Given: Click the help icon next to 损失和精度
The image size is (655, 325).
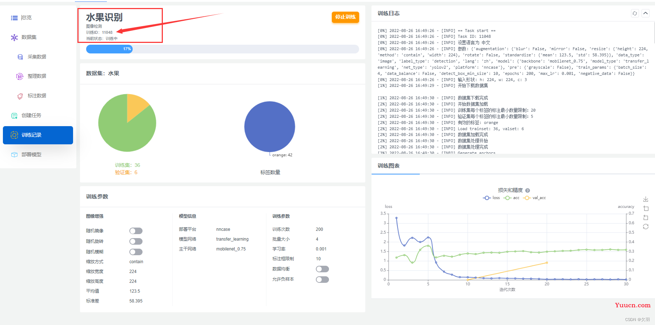Looking at the screenshot, I should (x=528, y=190).
